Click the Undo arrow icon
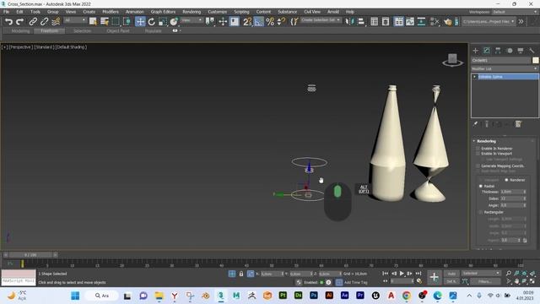Screen dimensions: 540x304 [x=9, y=22]
